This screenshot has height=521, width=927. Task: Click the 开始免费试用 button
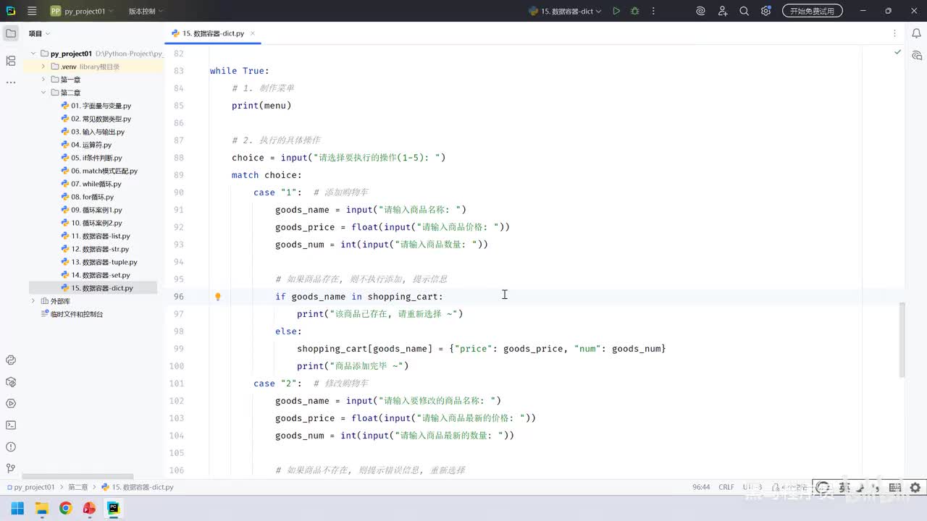coord(812,11)
